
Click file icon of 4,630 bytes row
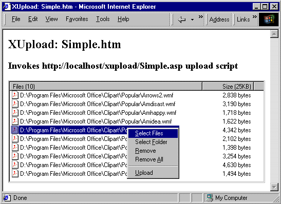point(15,165)
